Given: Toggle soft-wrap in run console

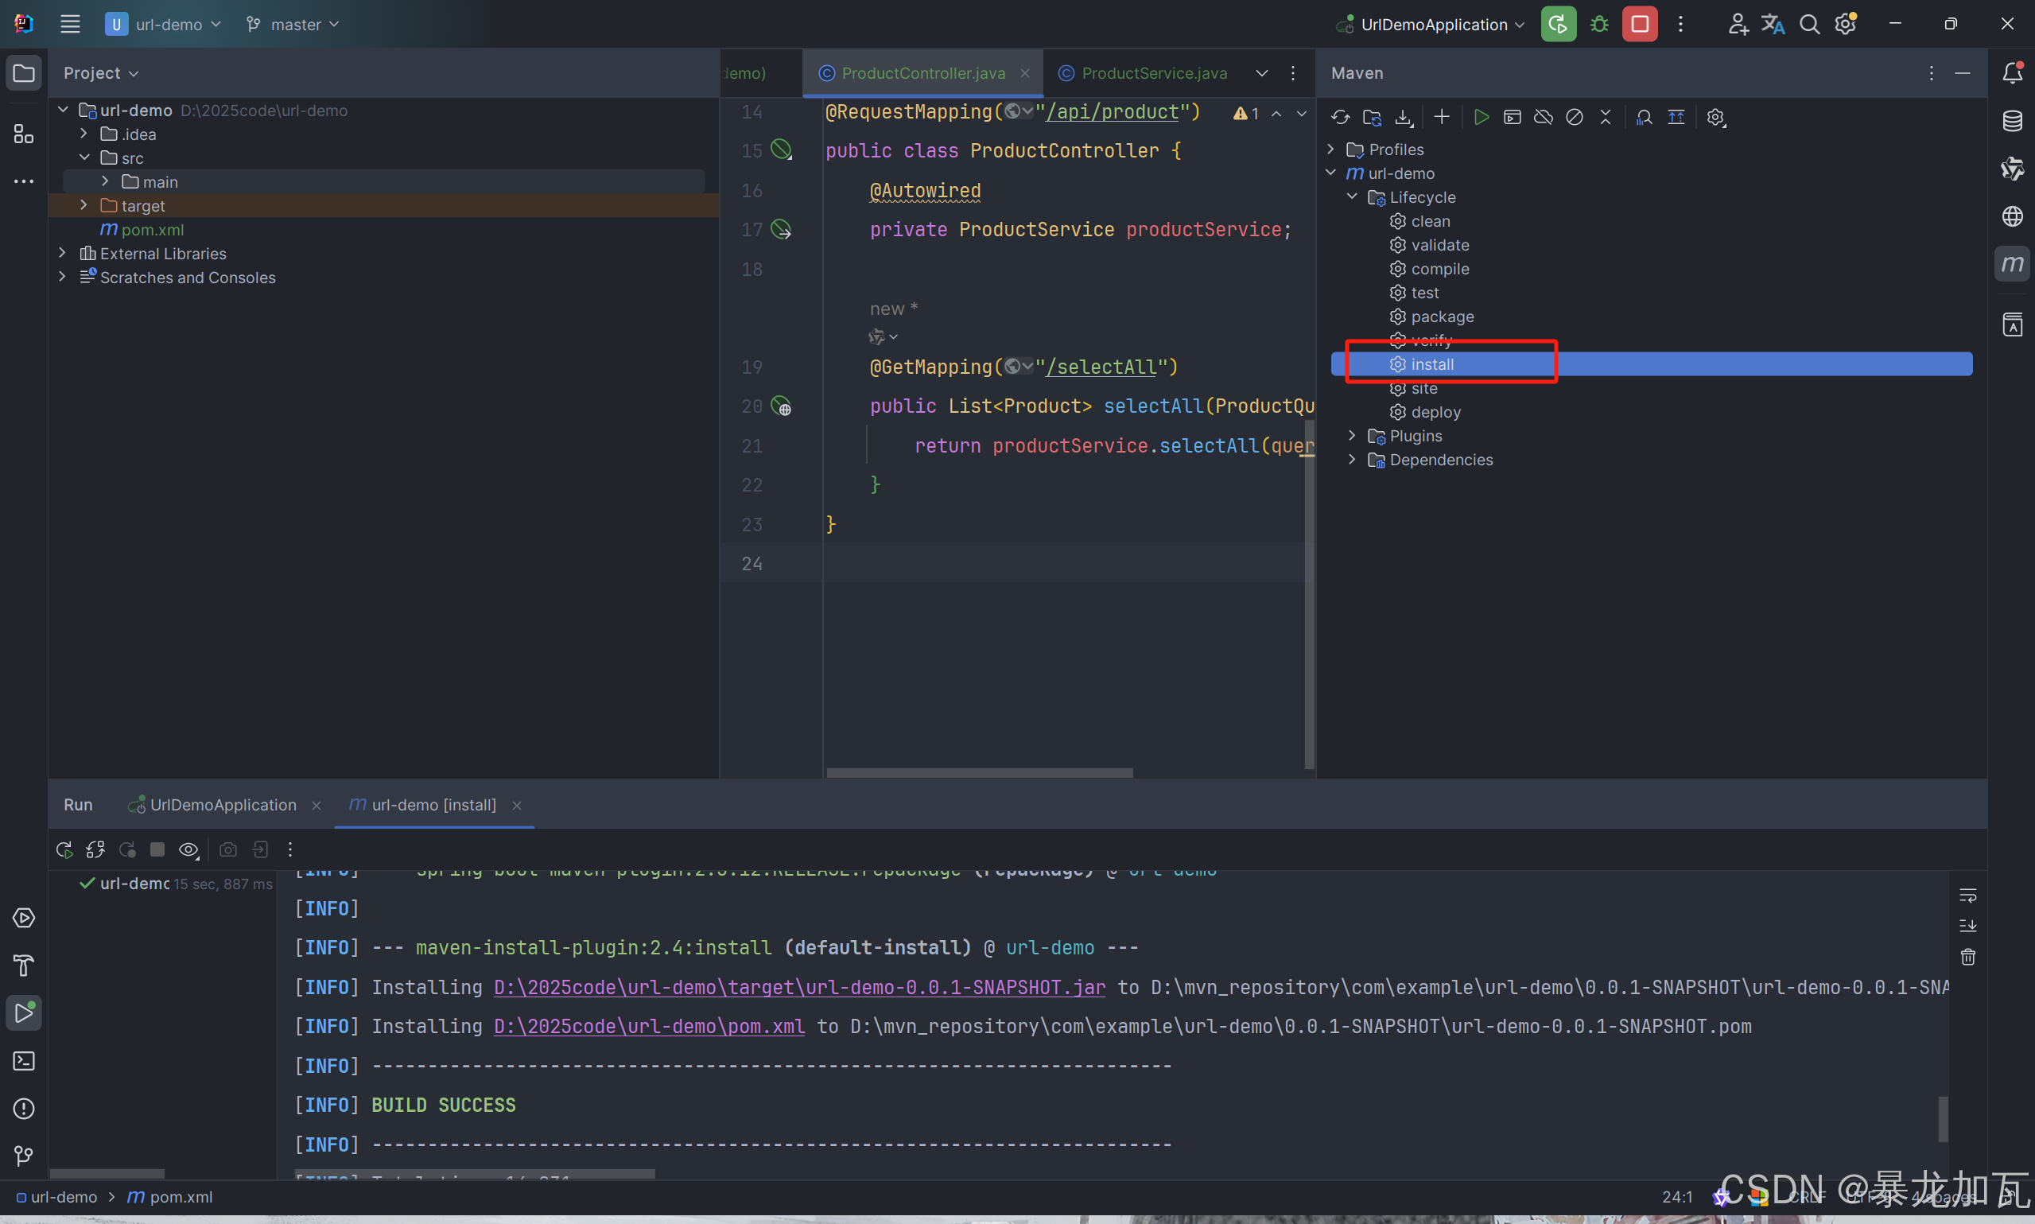Looking at the screenshot, I should tap(1967, 895).
